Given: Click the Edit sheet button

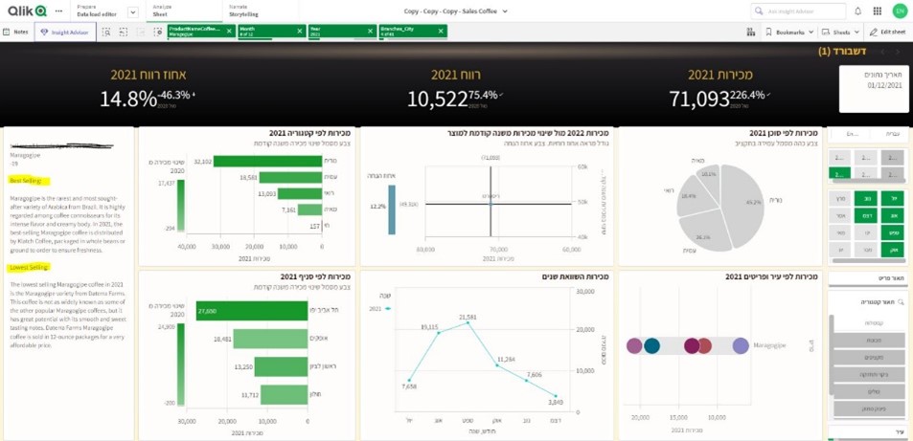Looking at the screenshot, I should 887,32.
